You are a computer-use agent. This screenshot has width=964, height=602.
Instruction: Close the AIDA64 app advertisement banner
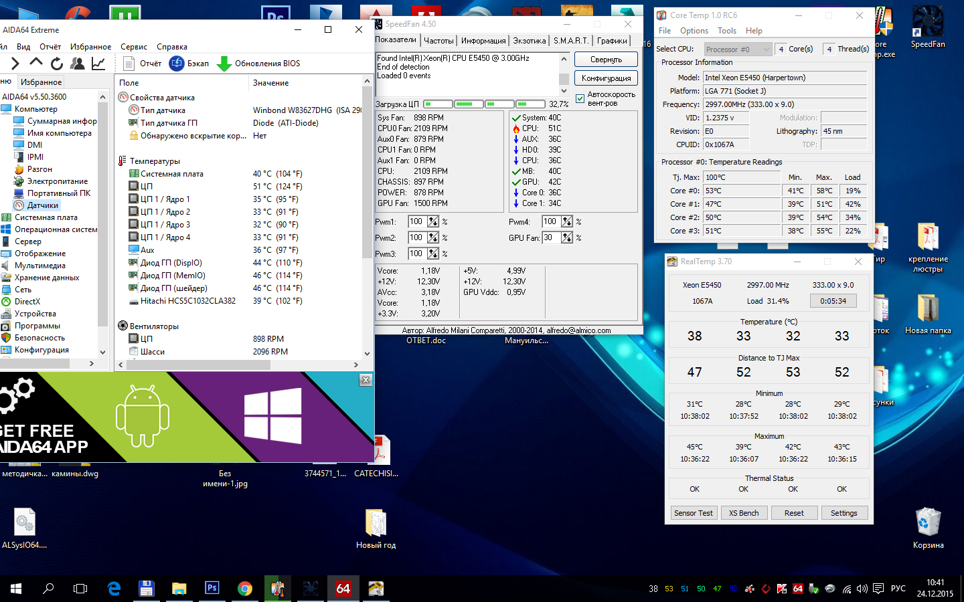point(366,380)
